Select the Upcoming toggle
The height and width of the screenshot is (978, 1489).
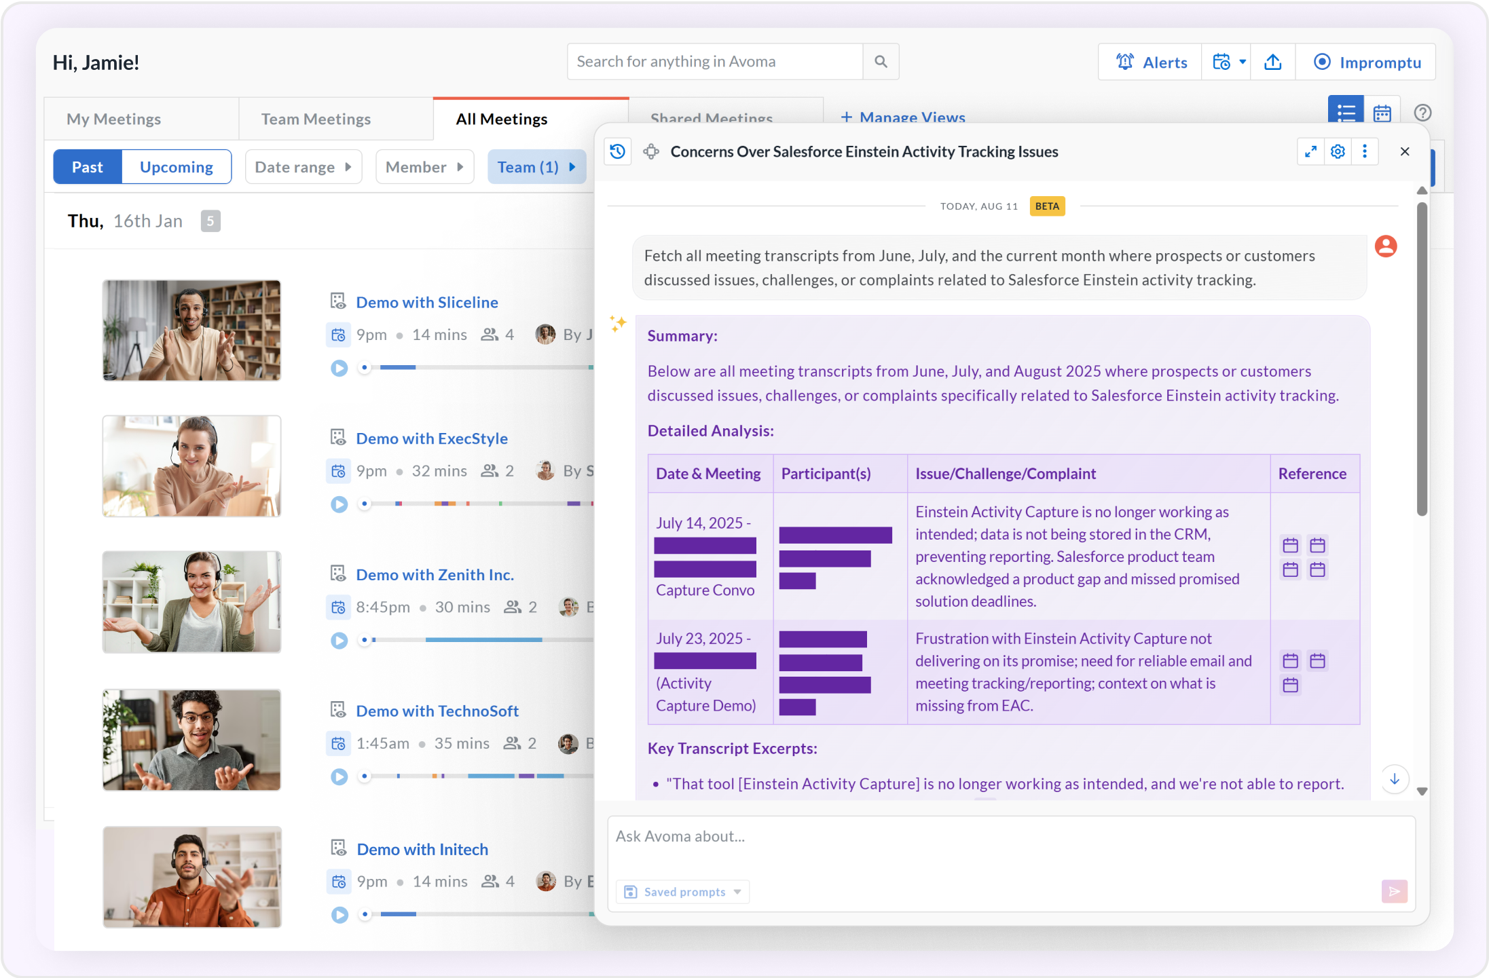[177, 167]
